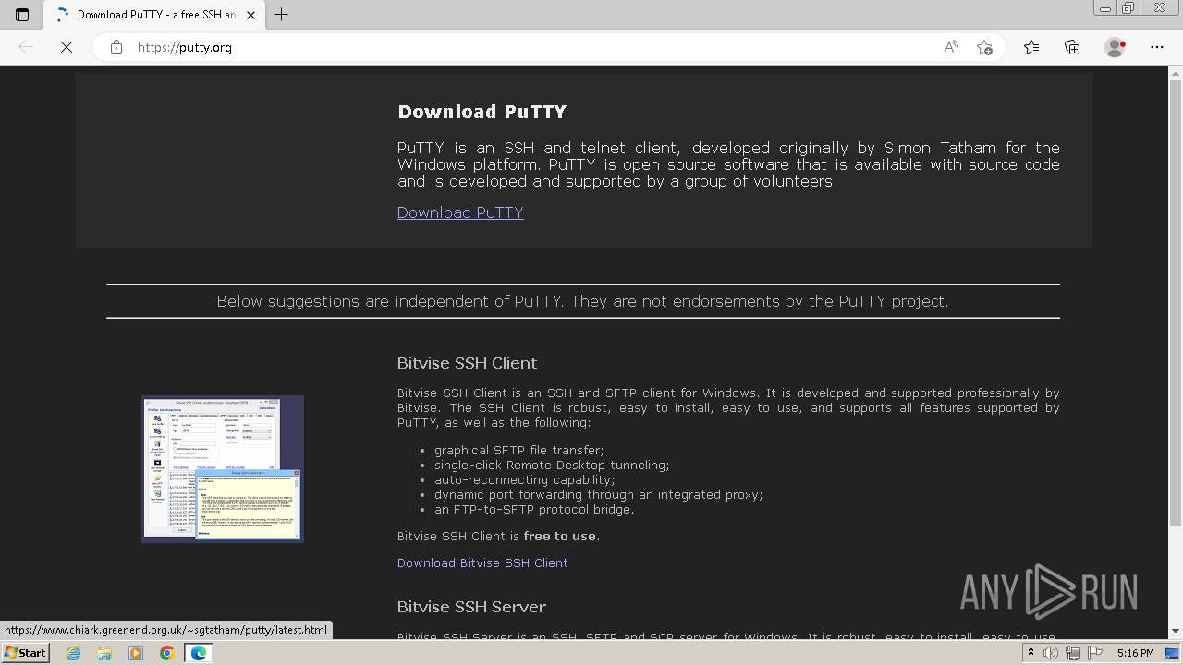Select 'auto-reconnecting capability;' list item
Image resolution: width=1183 pixels, height=665 pixels.
[x=524, y=480]
